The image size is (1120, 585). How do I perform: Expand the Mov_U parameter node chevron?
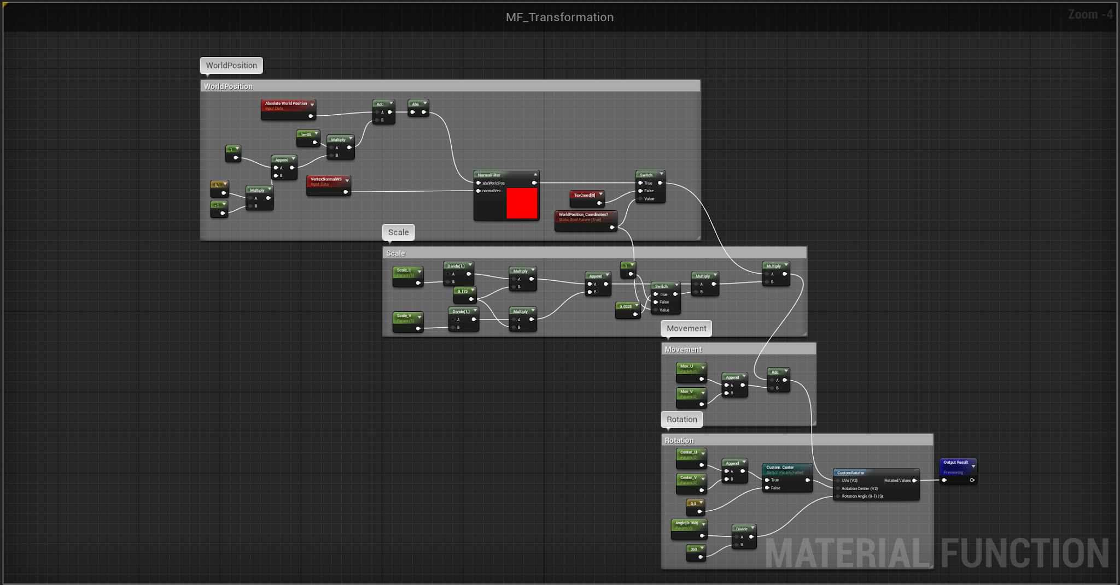(703, 368)
